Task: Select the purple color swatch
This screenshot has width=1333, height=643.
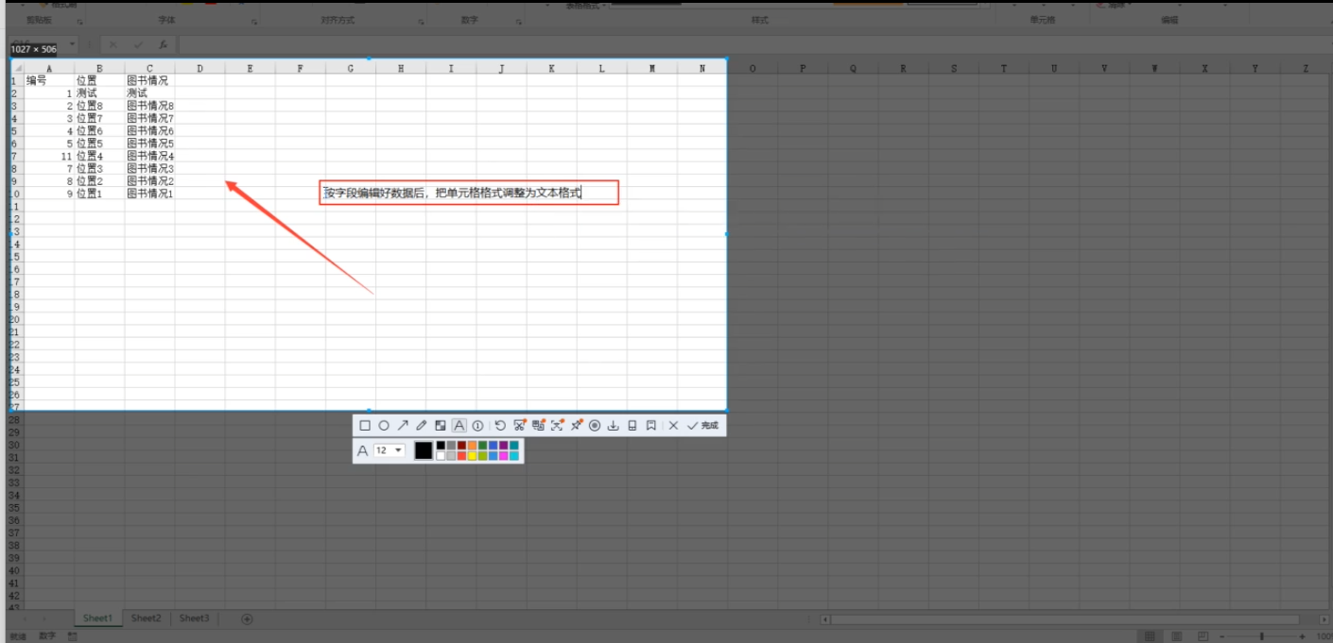Action: pos(504,445)
